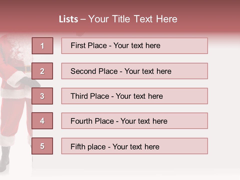Click the 'Fifth place' text box
The height and width of the screenshot is (180, 240).
(x=134, y=146)
